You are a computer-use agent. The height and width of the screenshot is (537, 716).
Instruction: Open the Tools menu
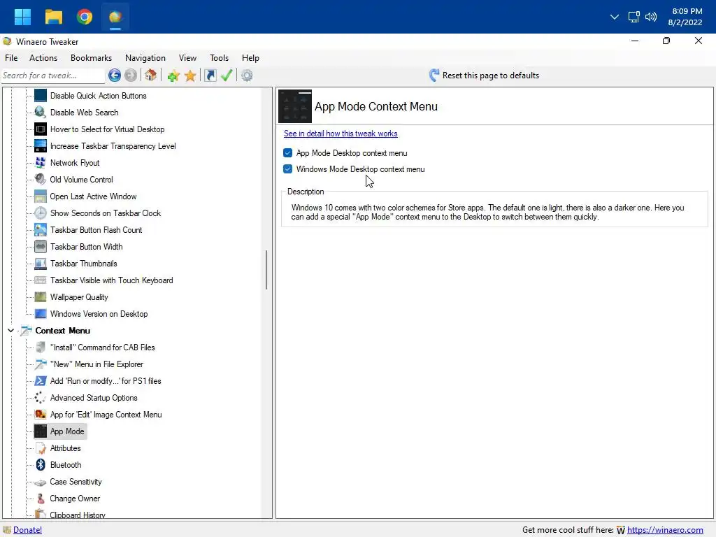point(219,58)
